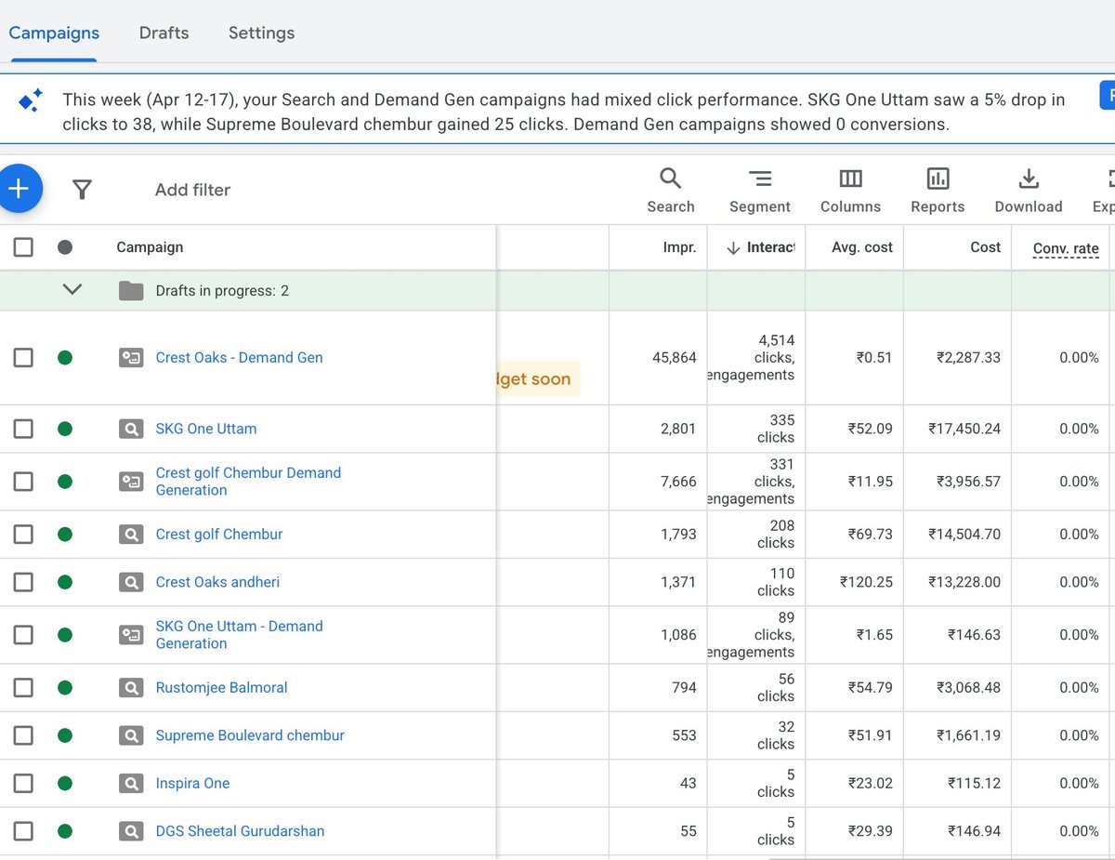Open the Columns tool
1115x860 pixels.
point(850,191)
